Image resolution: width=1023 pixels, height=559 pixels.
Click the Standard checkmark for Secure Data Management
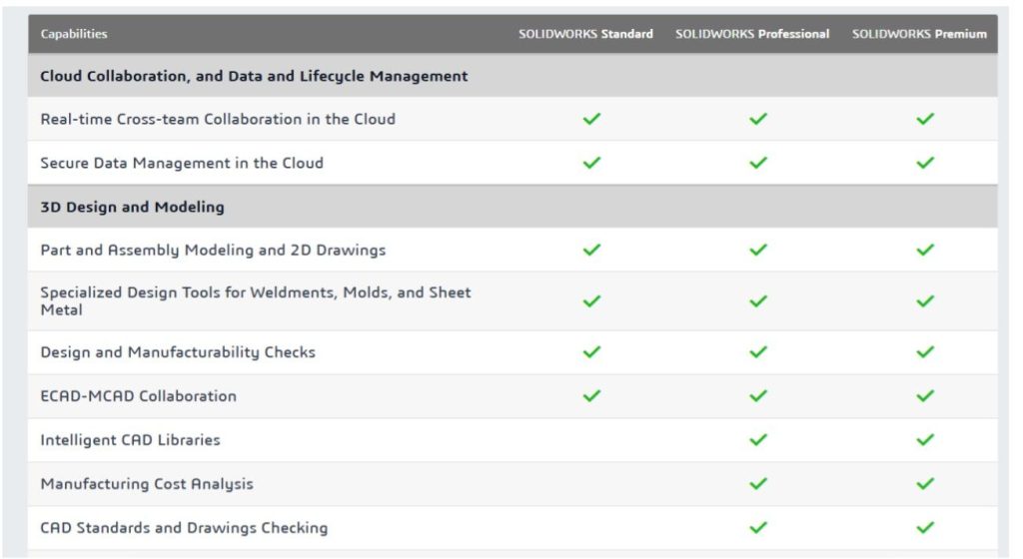[591, 163]
